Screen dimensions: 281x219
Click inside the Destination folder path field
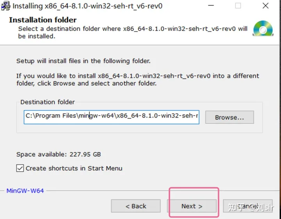(x=111, y=116)
